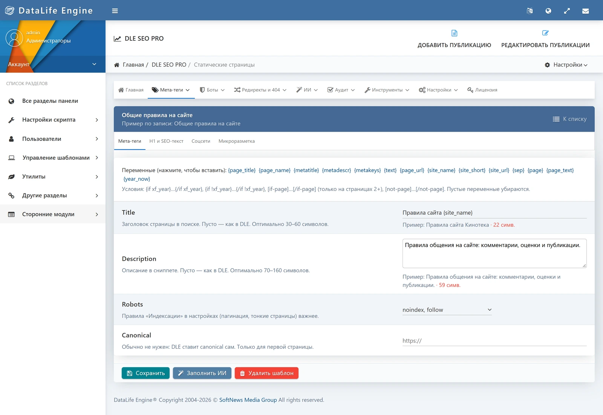Open messages via the envelope icon
Image resolution: width=603 pixels, height=415 pixels.
[x=585, y=11]
